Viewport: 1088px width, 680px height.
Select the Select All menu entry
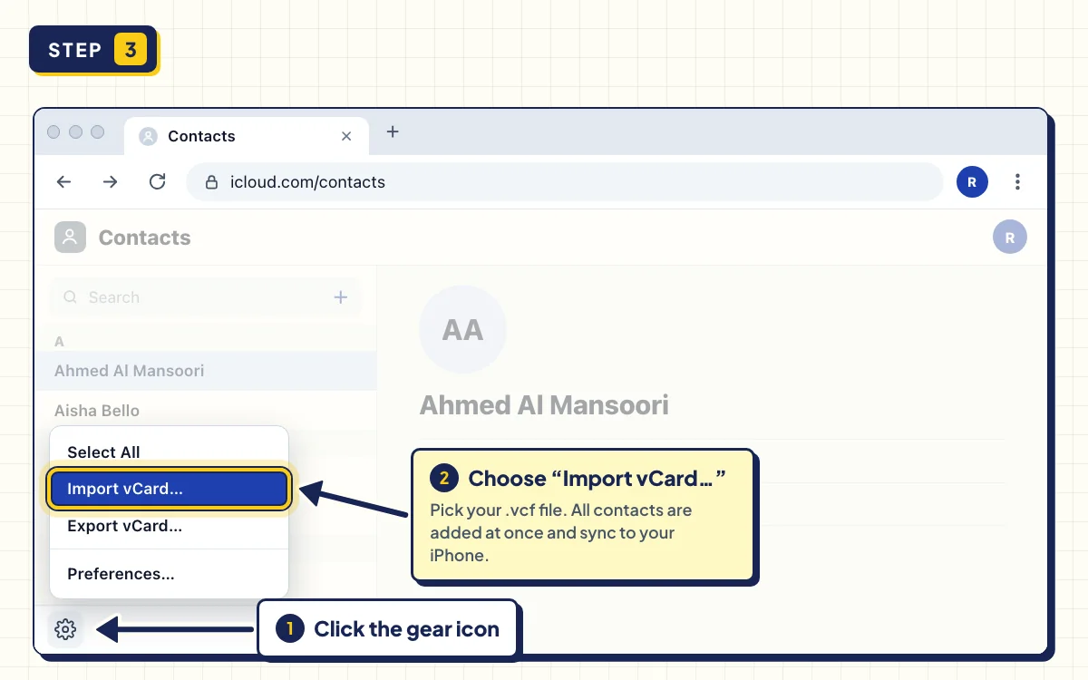coord(170,452)
